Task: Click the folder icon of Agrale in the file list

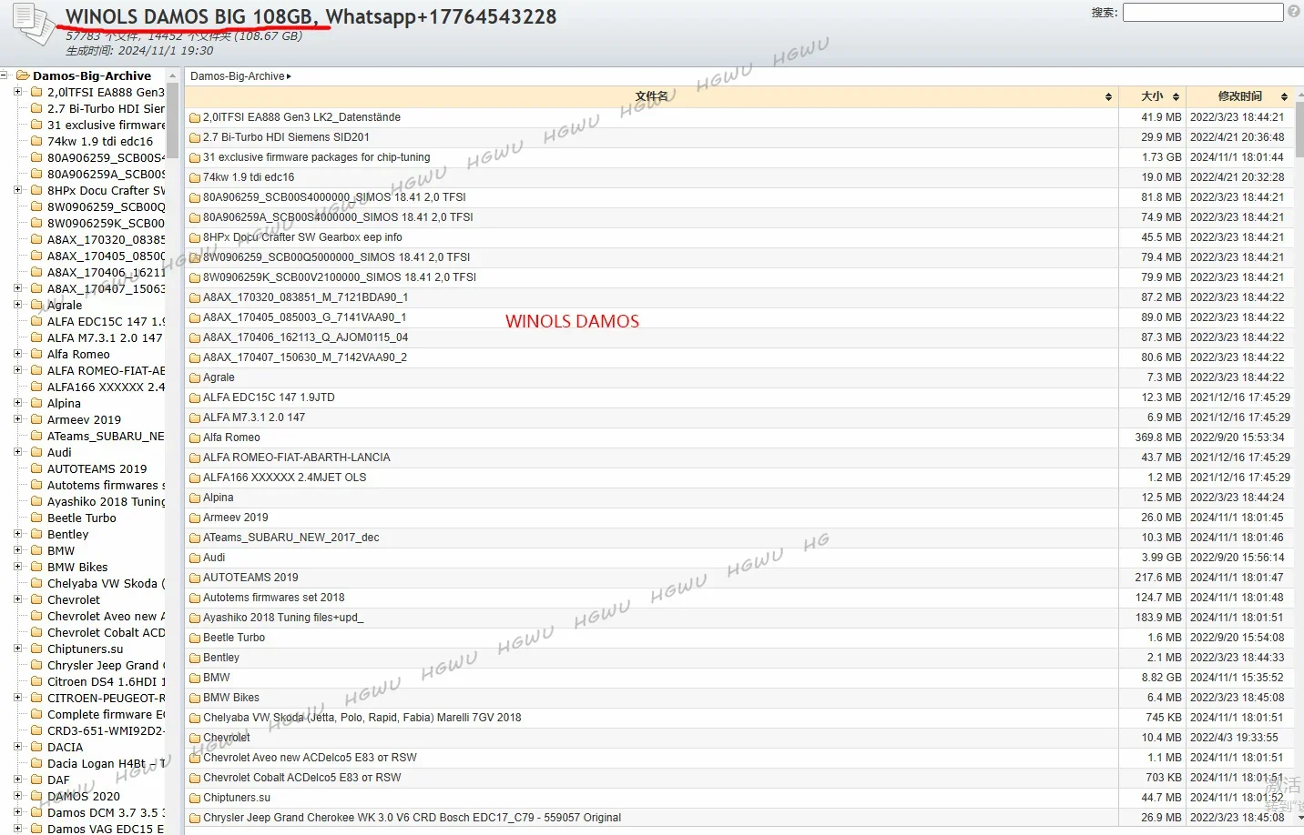Action: tap(195, 377)
